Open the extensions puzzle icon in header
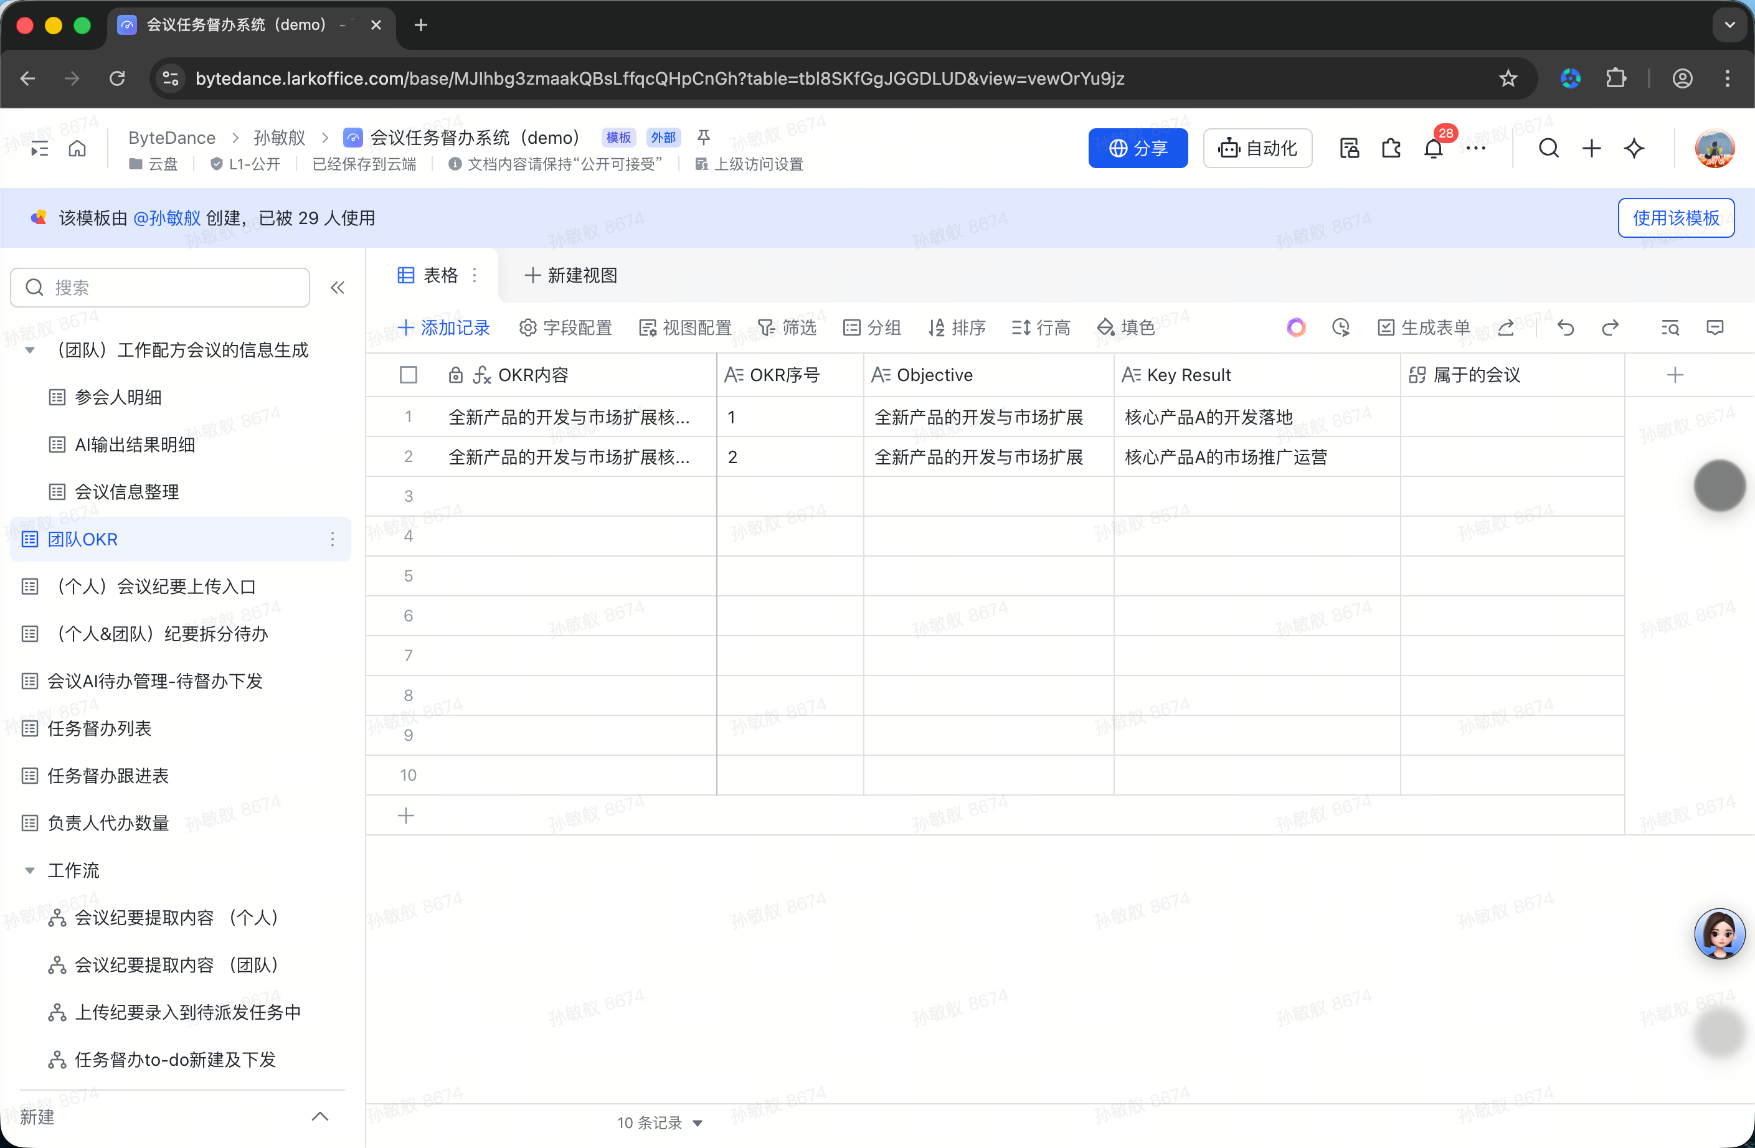Screen dimensions: 1755x1148 (1391, 148)
